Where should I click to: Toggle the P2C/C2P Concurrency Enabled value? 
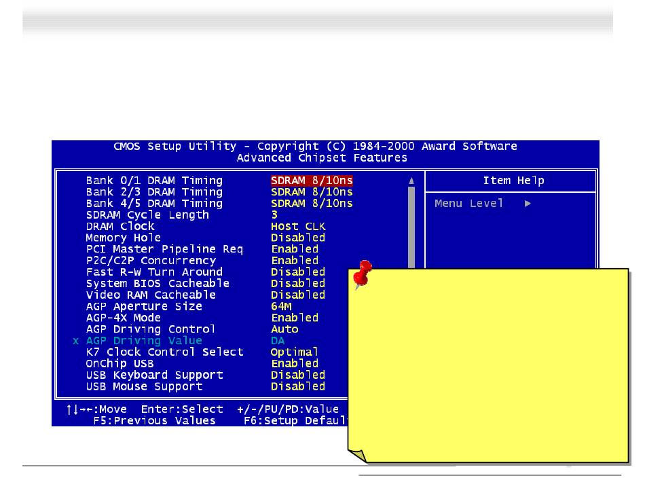click(x=295, y=261)
